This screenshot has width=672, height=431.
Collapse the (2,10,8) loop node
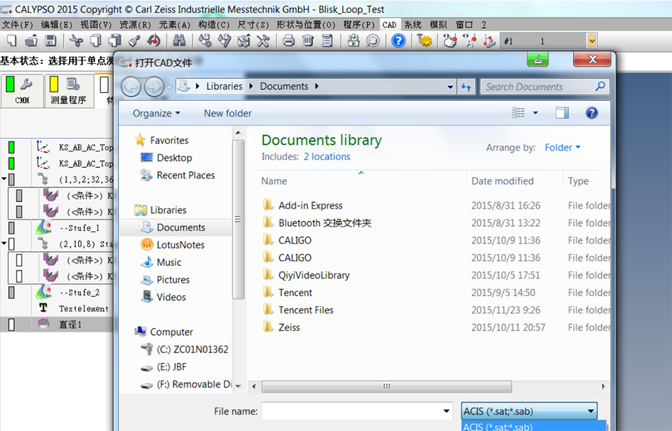(4, 243)
